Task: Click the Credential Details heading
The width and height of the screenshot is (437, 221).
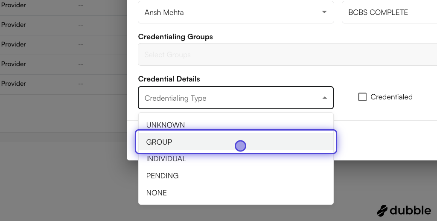Action: (169, 79)
